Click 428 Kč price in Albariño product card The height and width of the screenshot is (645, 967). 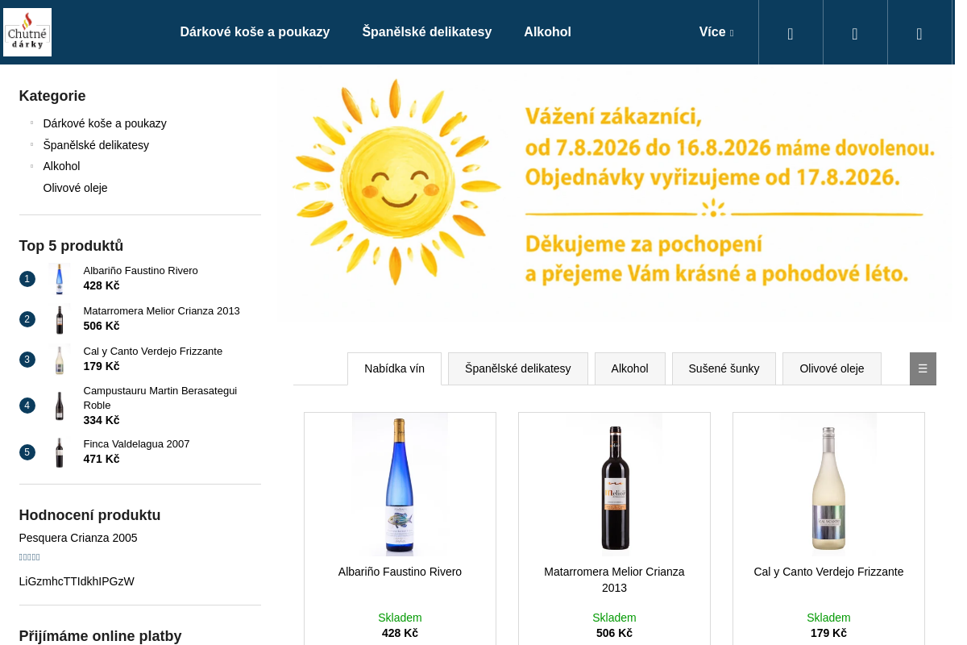click(x=400, y=633)
